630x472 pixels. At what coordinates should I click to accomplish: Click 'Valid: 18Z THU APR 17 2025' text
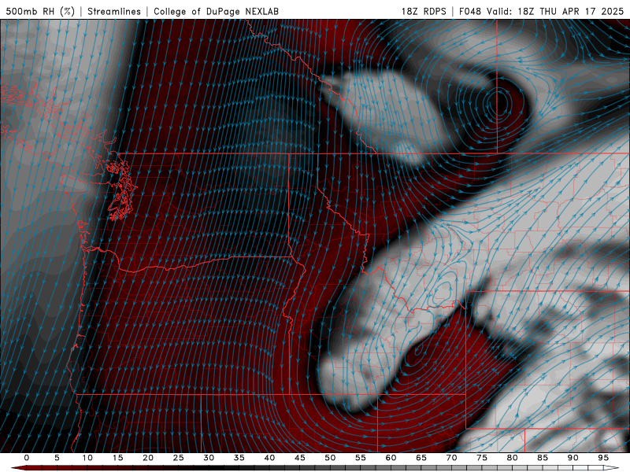pyautogui.click(x=555, y=11)
